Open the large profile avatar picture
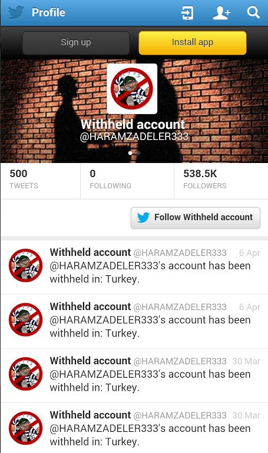This screenshot has width=268, height=453. (x=132, y=89)
